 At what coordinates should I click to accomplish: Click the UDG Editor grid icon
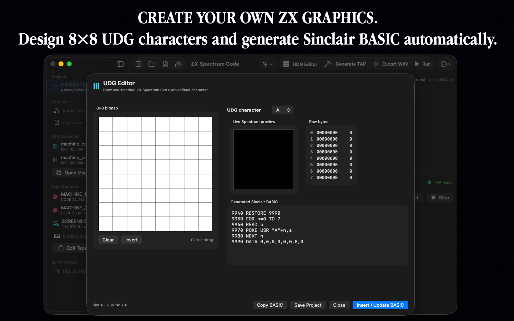pyautogui.click(x=286, y=64)
